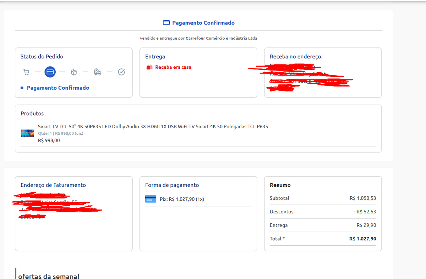
Task: Click the card icon beside Pagamento Confirmado header
Action: [x=166, y=23]
